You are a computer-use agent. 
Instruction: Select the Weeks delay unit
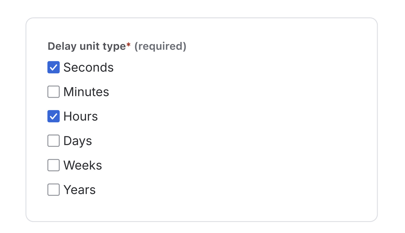(x=53, y=165)
